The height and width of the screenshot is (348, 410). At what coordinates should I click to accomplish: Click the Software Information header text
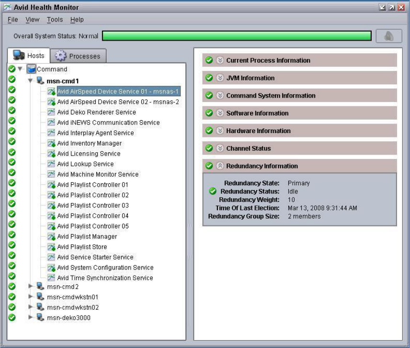257,113
